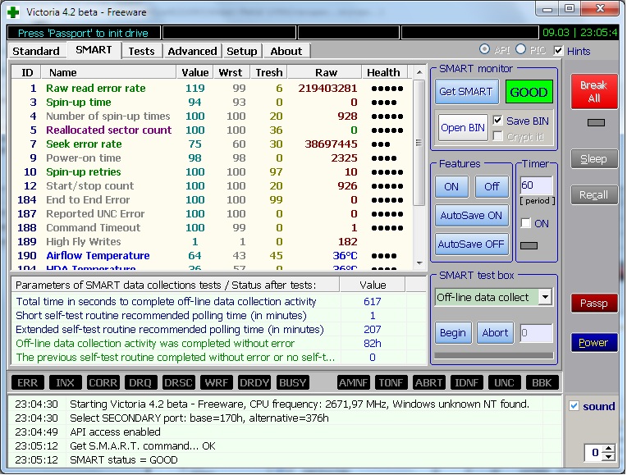Click the green GOOD status indicator
The width and height of the screenshot is (627, 475).
pyautogui.click(x=529, y=92)
